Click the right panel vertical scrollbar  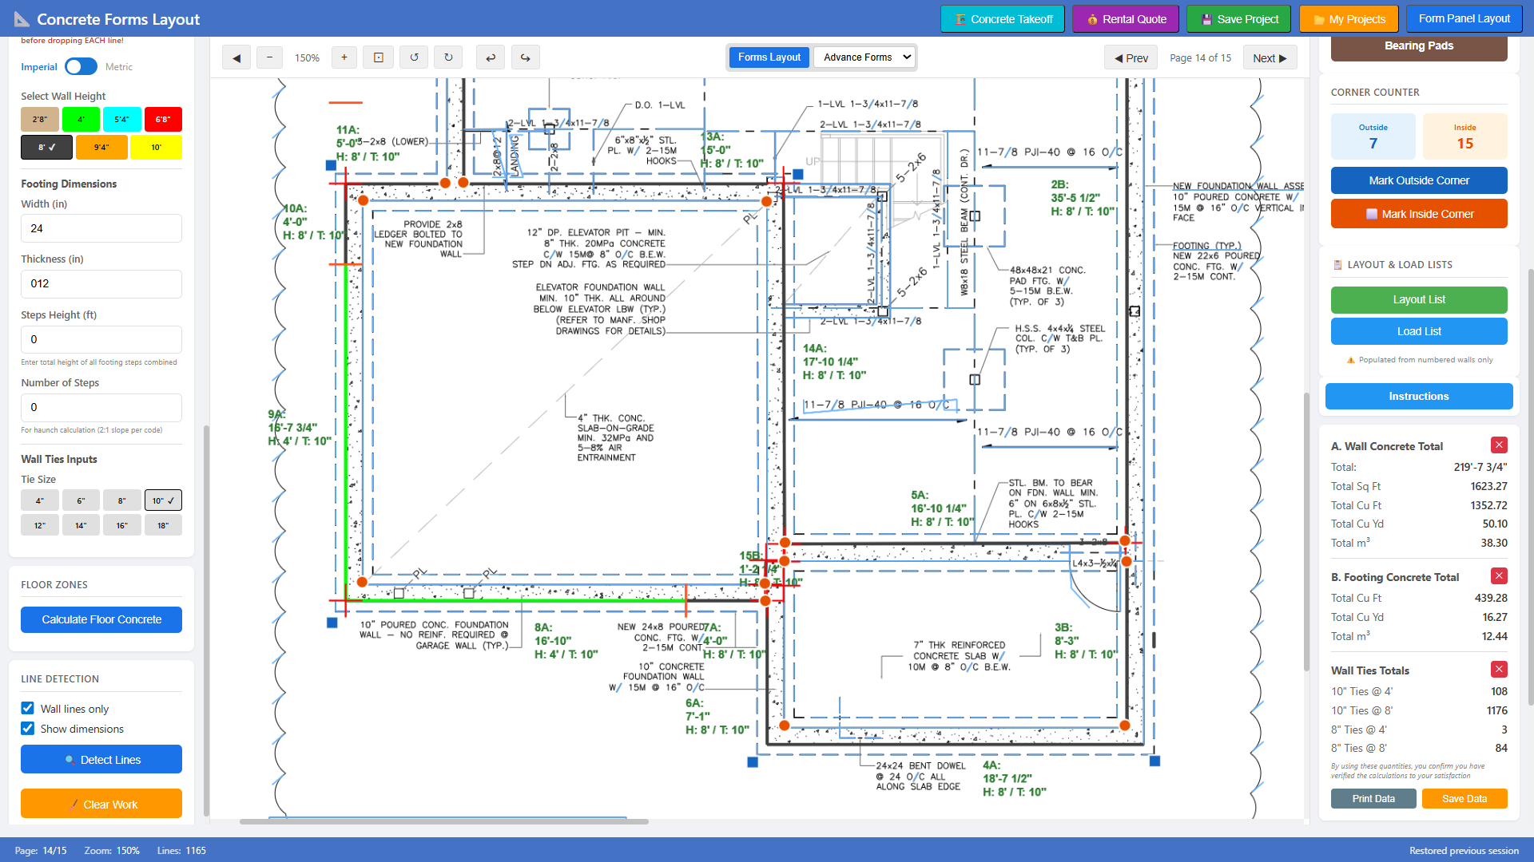coord(1531,487)
